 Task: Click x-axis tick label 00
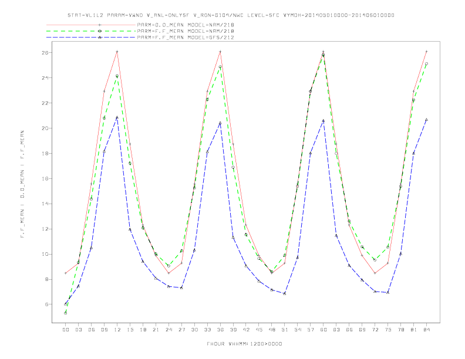(x=66, y=330)
